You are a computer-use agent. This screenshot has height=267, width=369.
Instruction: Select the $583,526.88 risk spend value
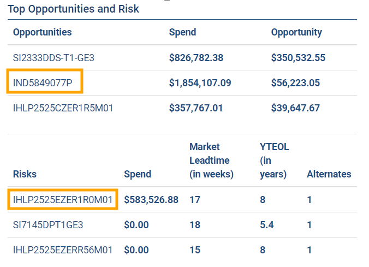(151, 200)
